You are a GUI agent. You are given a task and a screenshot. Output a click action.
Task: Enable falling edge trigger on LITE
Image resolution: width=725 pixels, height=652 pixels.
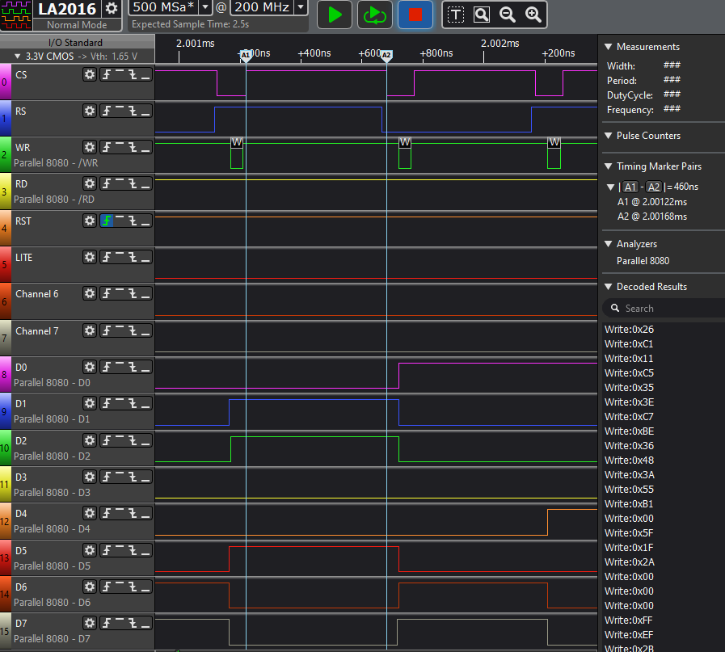133,257
